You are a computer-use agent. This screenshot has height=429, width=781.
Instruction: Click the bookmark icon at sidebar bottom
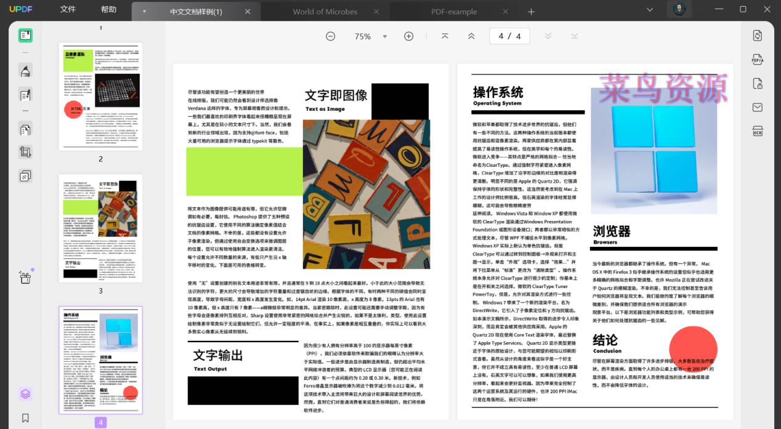[25, 418]
